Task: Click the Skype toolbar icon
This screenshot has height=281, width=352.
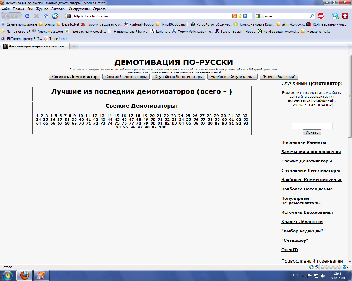Action: 335,16
